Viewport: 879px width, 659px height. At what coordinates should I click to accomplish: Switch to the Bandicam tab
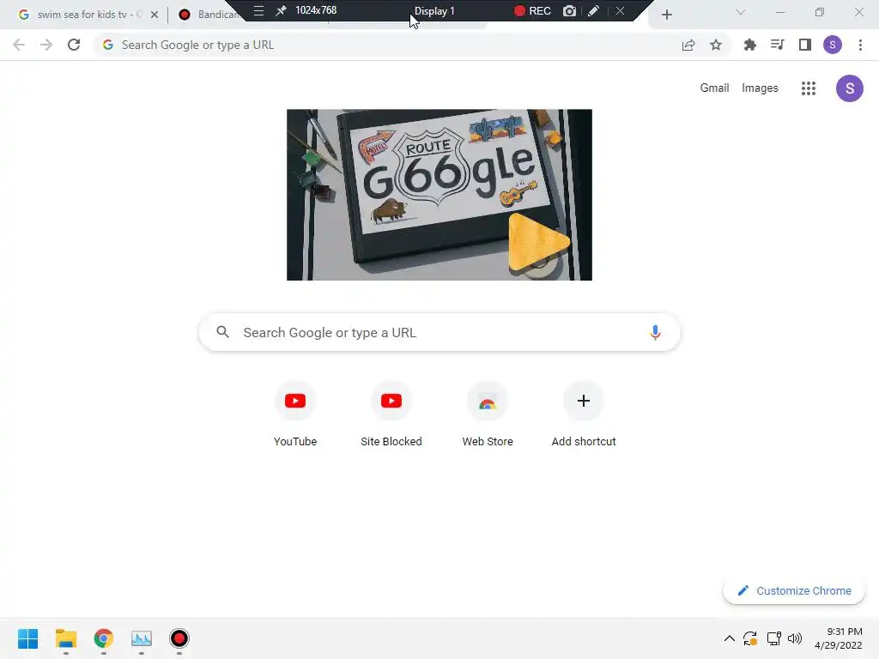click(x=210, y=15)
